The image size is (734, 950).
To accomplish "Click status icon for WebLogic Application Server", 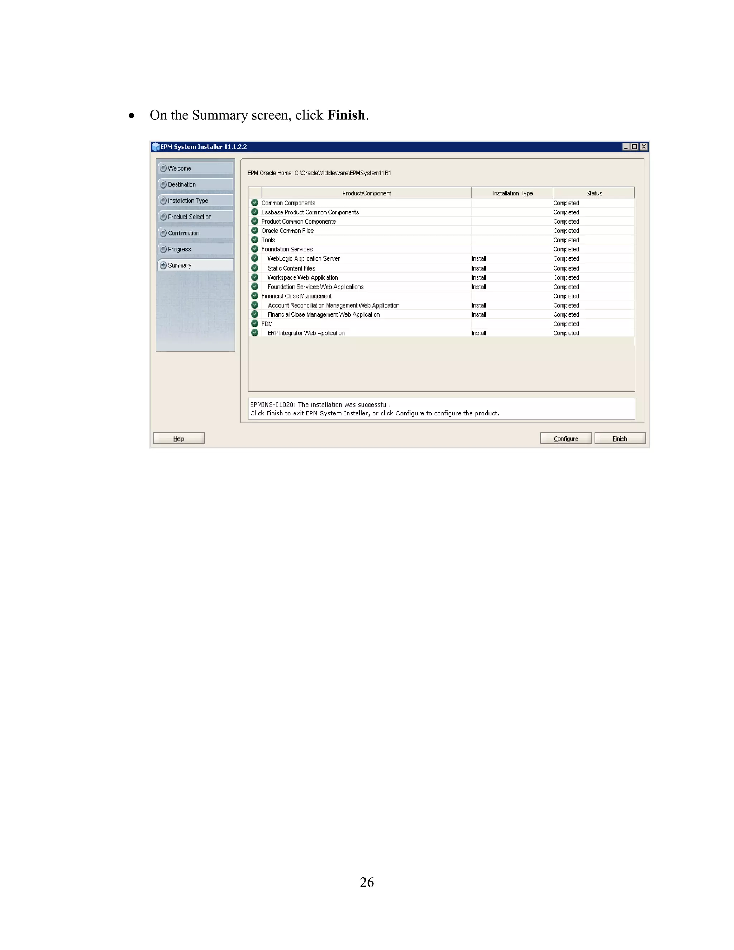I will [255, 258].
